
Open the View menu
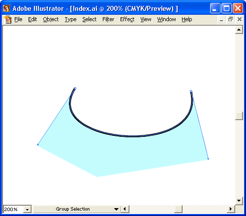[146, 19]
